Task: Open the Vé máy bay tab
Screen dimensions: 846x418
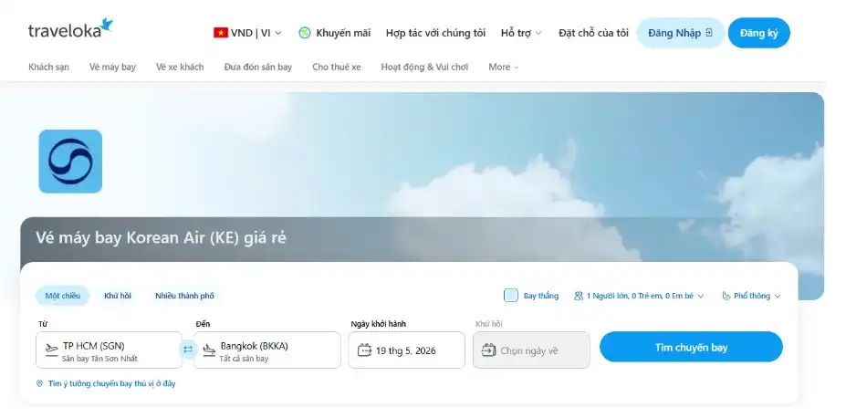Action: (x=113, y=67)
